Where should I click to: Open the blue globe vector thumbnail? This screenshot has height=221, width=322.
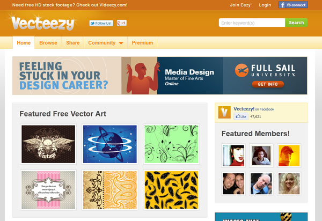pos(110,144)
